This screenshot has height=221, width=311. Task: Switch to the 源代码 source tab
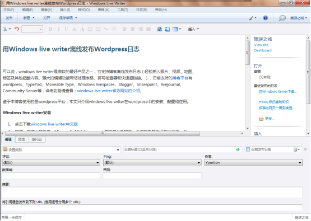[x=36, y=139]
